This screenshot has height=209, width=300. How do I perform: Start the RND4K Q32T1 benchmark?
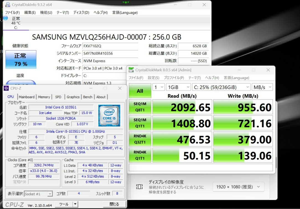140,139
